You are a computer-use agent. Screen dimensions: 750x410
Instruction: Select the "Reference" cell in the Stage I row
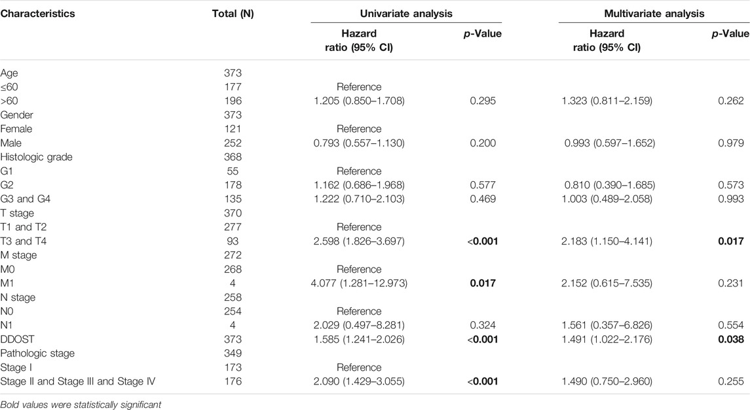359,368
